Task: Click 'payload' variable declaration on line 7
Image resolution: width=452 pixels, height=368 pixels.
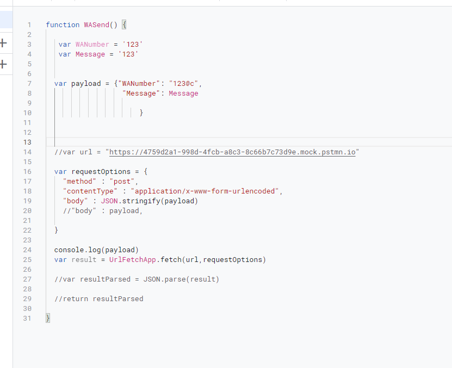Action: coord(86,84)
